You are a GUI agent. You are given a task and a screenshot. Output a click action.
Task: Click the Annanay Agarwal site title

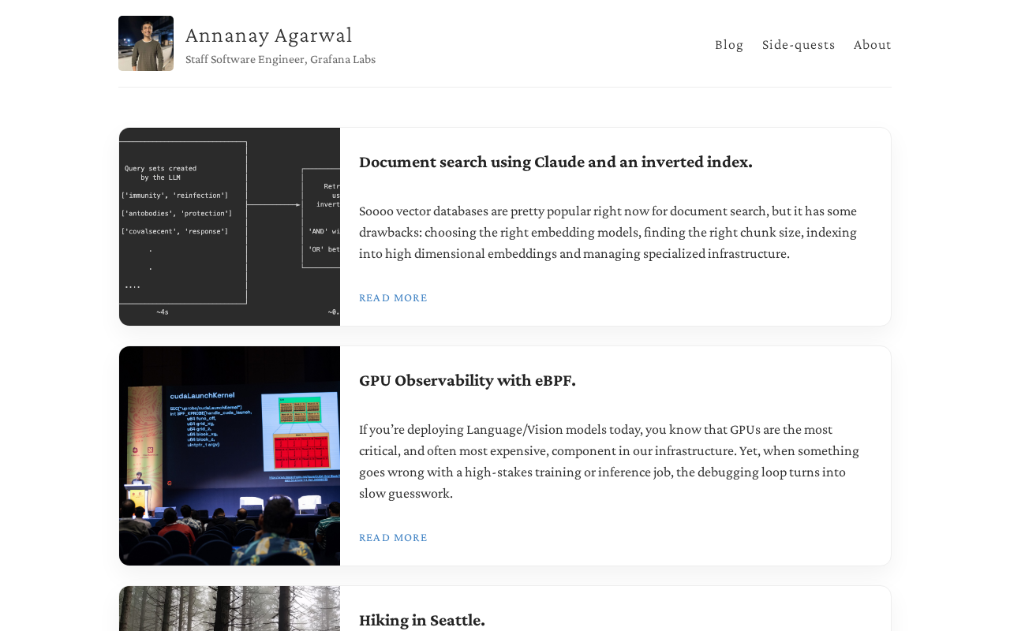coord(269,35)
